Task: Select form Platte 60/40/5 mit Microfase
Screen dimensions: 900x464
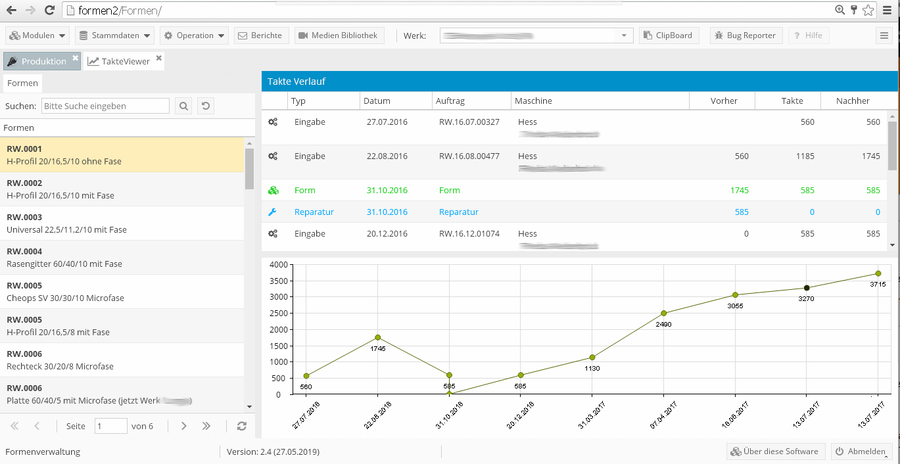Action: (122, 394)
